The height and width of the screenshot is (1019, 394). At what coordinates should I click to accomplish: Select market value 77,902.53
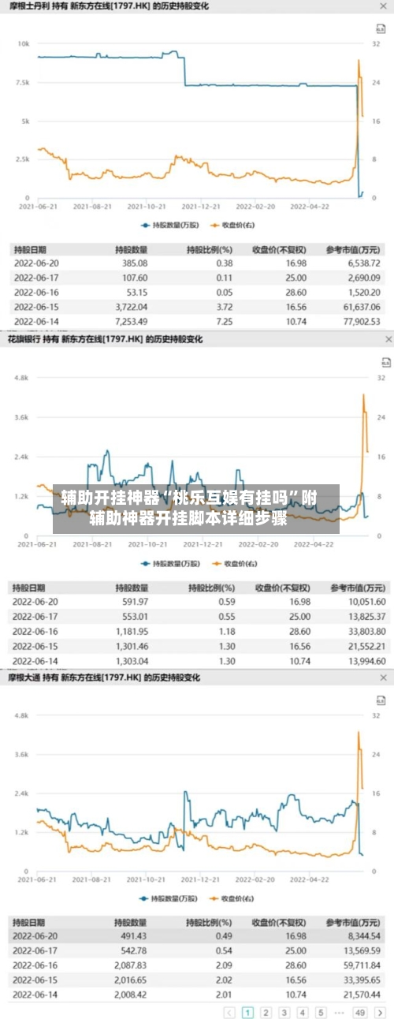pyautogui.click(x=362, y=322)
